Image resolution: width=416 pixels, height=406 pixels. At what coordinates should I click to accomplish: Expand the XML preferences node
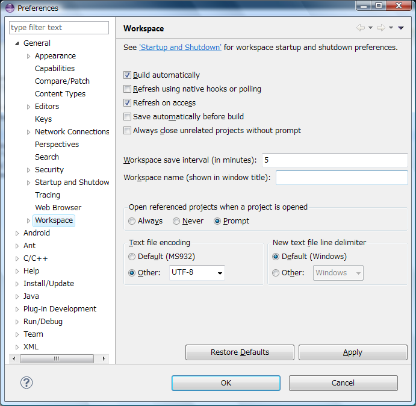click(x=17, y=347)
